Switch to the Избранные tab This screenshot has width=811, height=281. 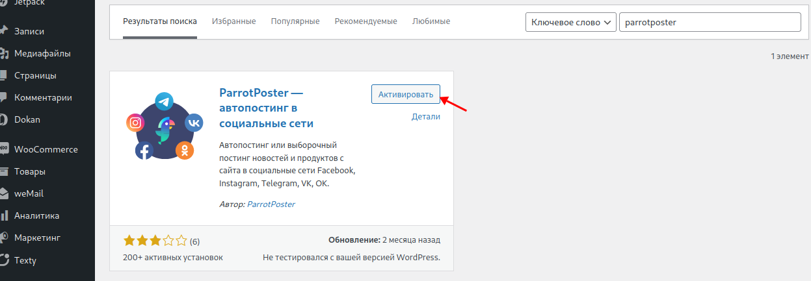click(234, 21)
